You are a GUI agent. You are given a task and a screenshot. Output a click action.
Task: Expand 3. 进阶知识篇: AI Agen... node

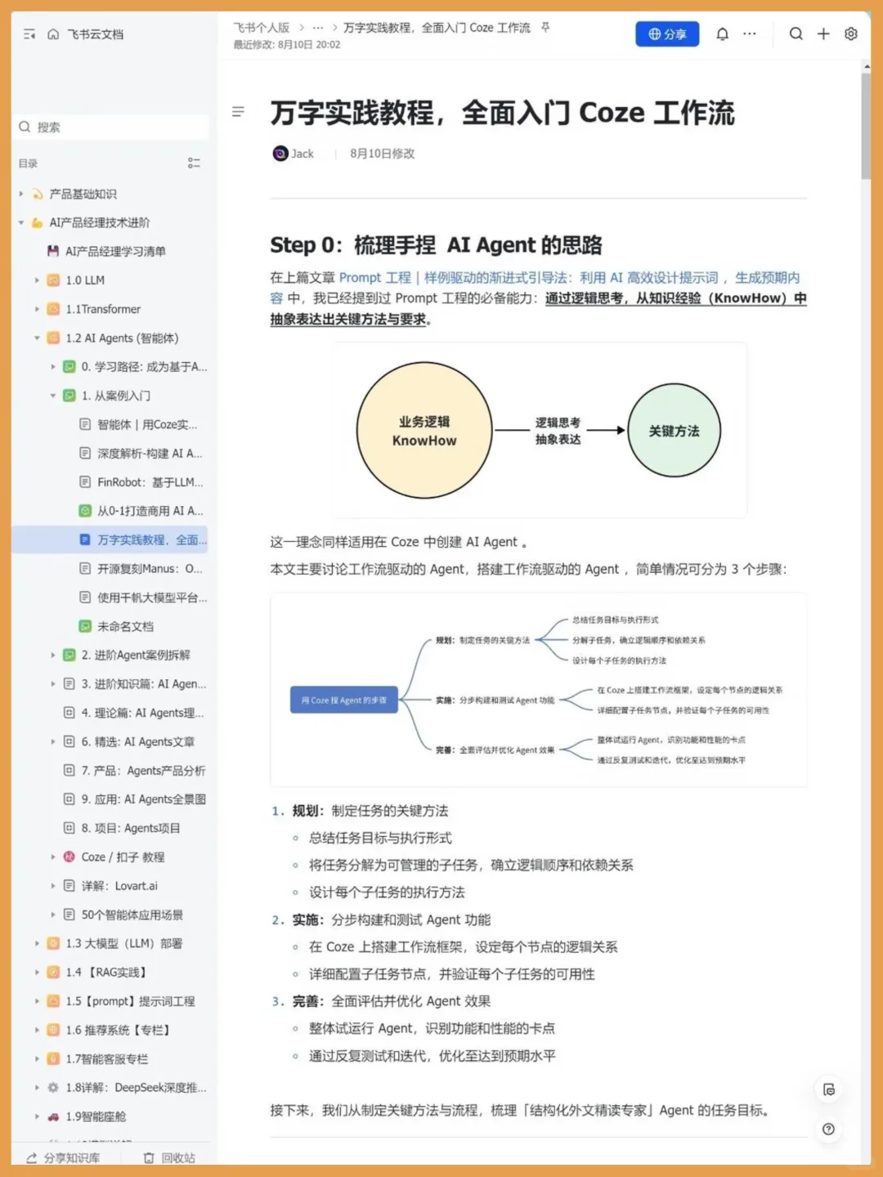click(x=53, y=684)
